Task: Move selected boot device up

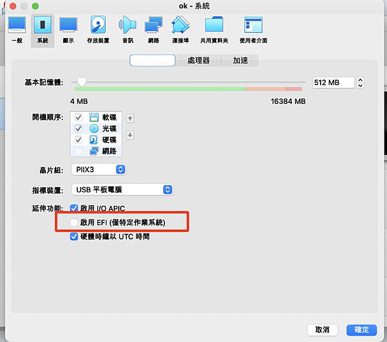Action: pos(130,119)
